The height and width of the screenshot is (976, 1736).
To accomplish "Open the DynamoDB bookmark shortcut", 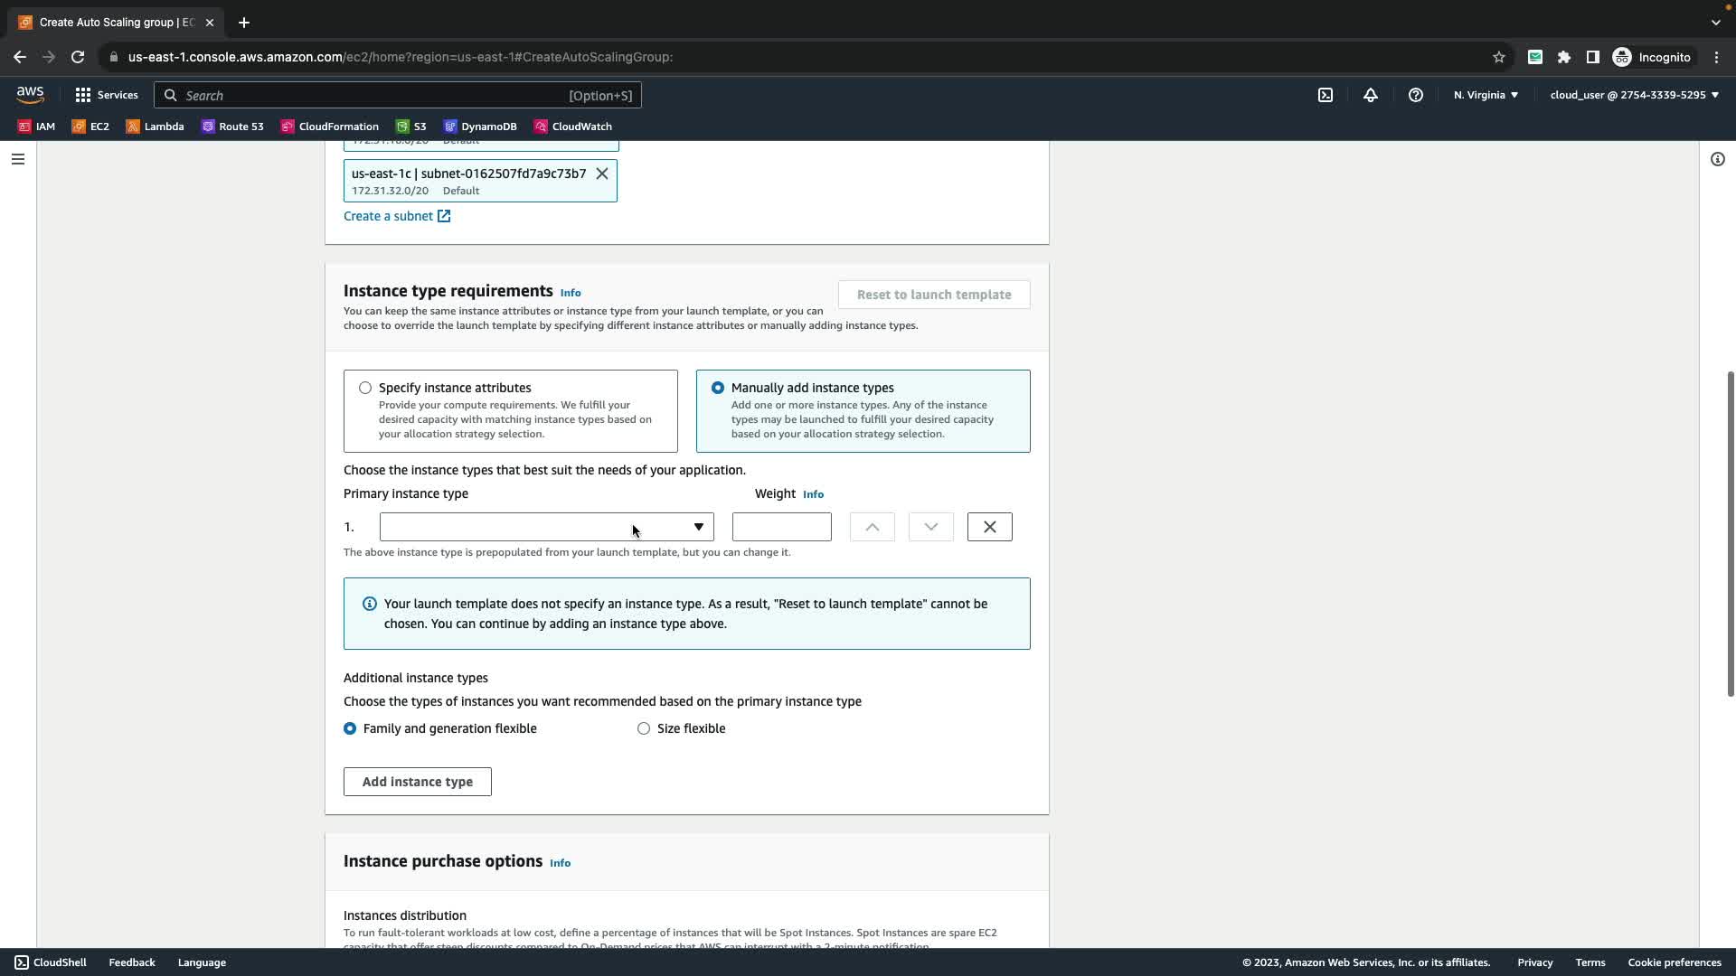I will [x=480, y=127].
